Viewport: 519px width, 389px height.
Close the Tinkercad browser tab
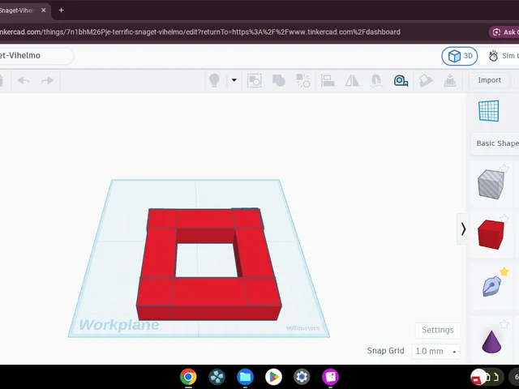[43, 11]
